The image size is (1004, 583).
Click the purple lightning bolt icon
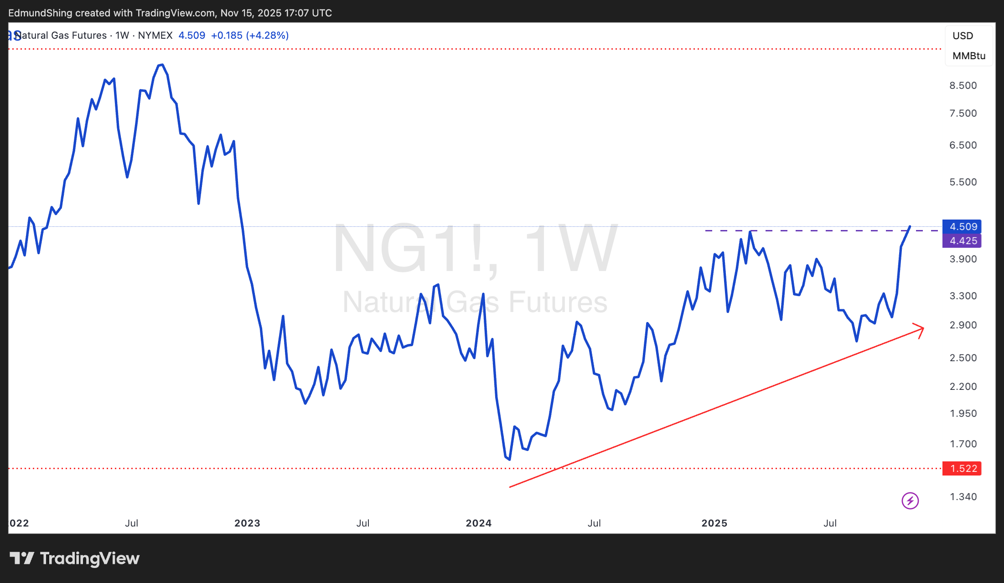pos(910,501)
